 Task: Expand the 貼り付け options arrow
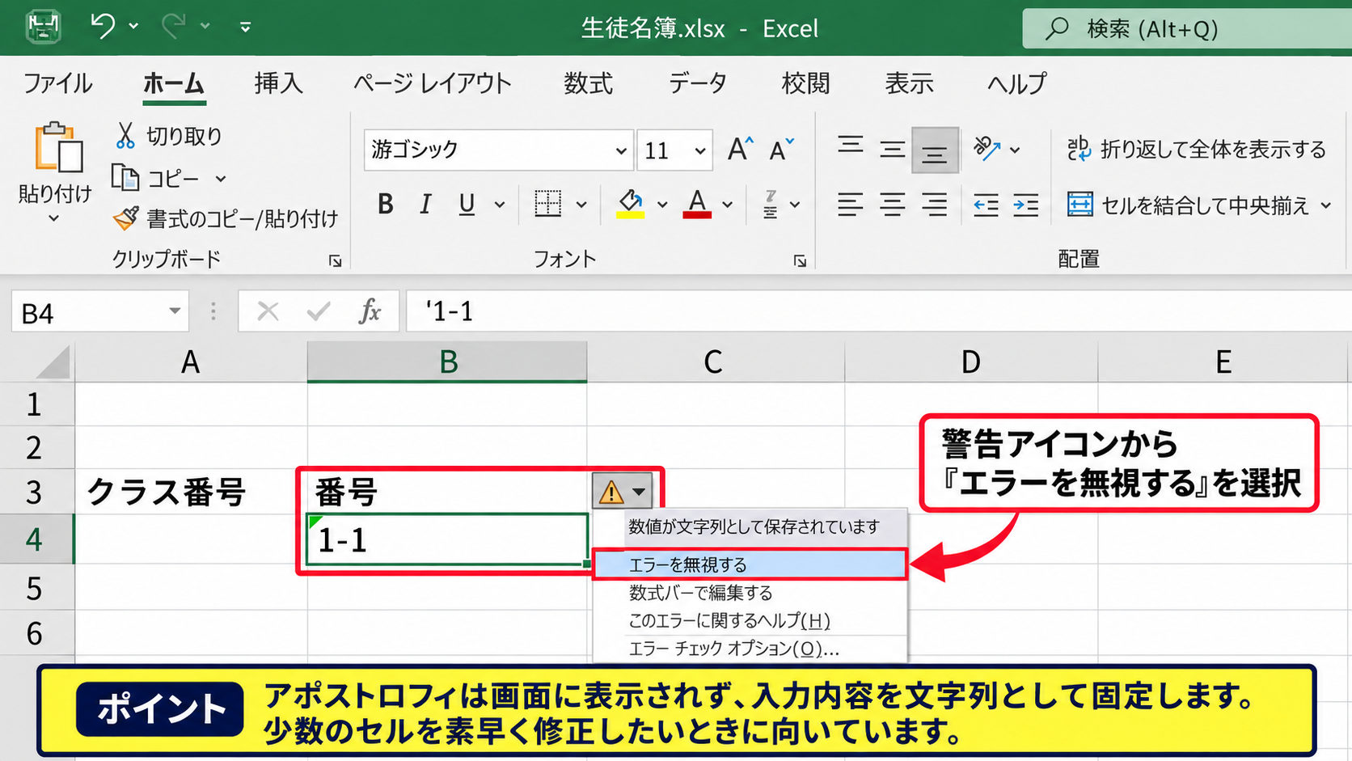click(x=53, y=218)
